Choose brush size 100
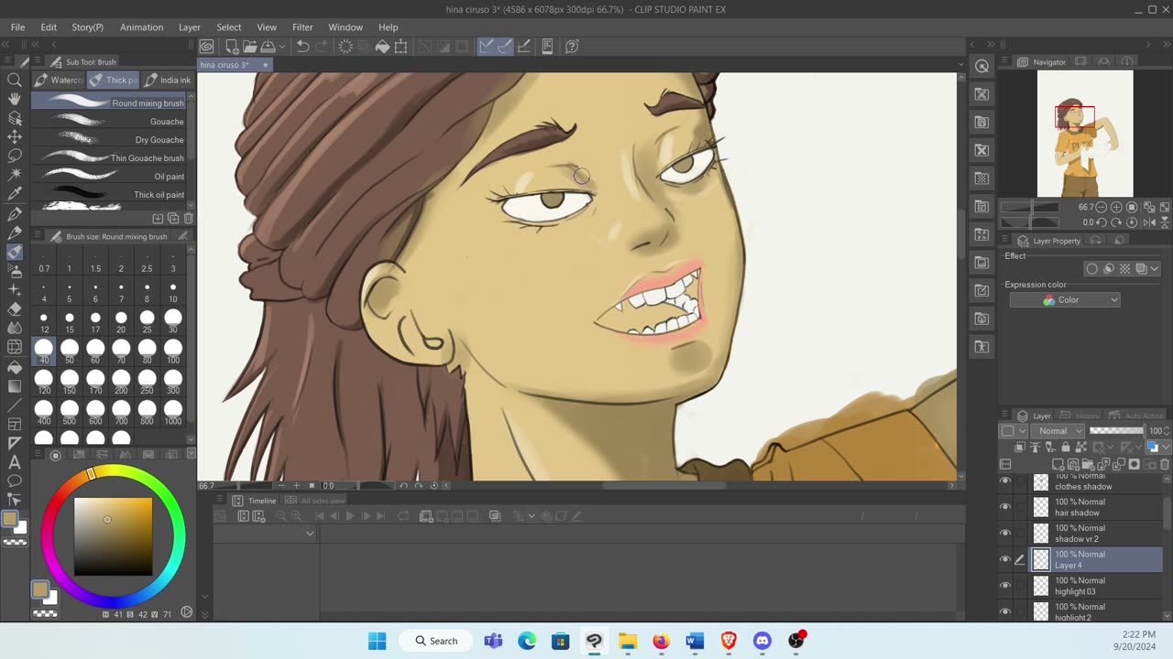Viewport: 1173px width, 659px height. tap(173, 351)
